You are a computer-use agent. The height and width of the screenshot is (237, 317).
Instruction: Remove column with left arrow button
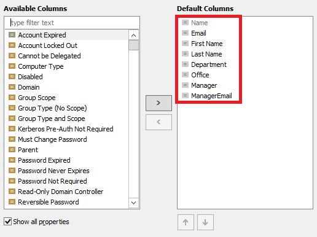coord(158,122)
